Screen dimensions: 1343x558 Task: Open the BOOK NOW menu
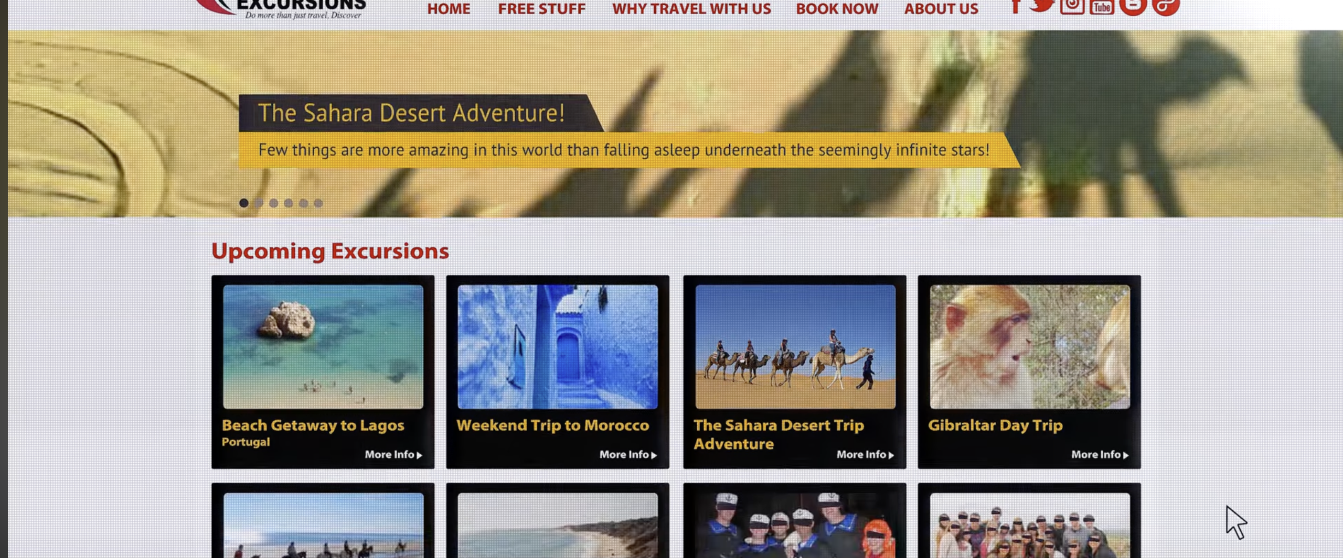tap(837, 8)
